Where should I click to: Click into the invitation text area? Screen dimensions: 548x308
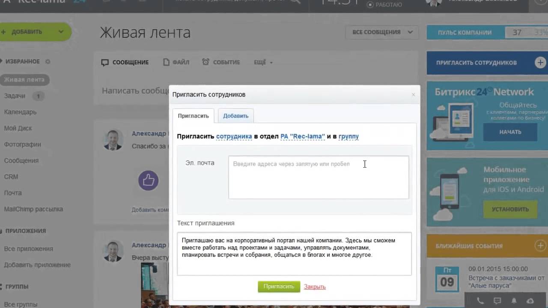click(294, 254)
